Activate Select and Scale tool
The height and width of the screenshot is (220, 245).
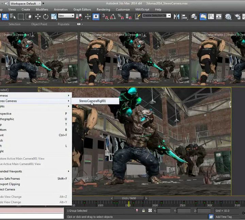click(x=54, y=17)
